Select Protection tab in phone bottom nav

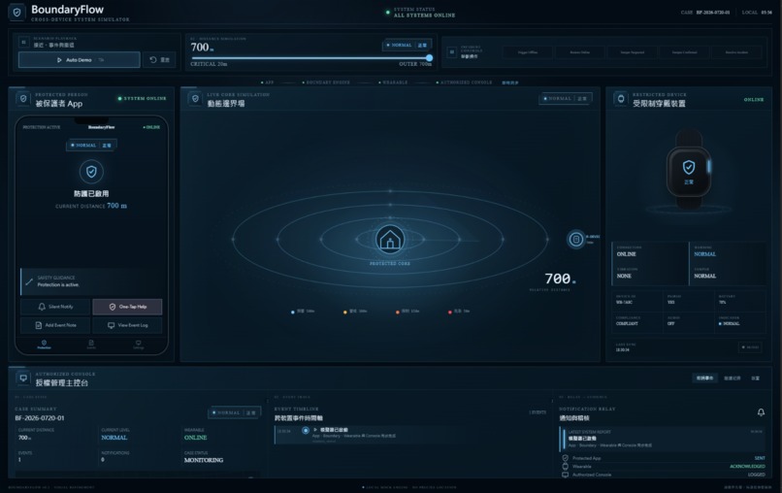44,345
